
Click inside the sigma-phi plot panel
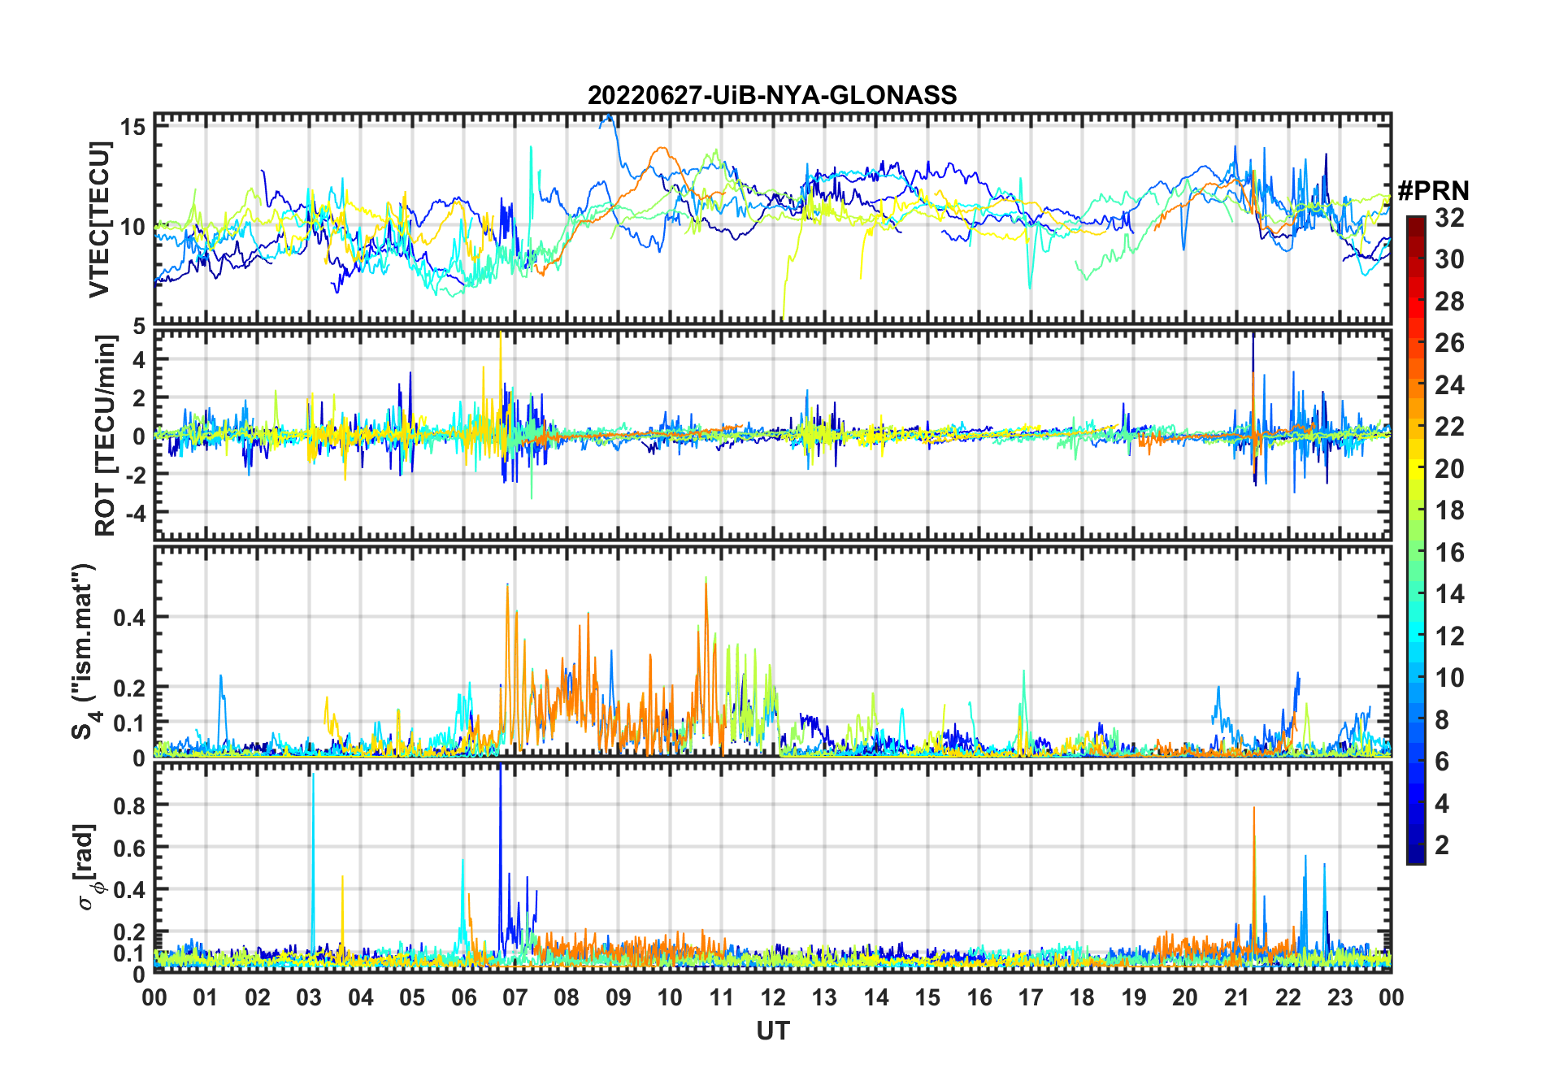(x=772, y=867)
